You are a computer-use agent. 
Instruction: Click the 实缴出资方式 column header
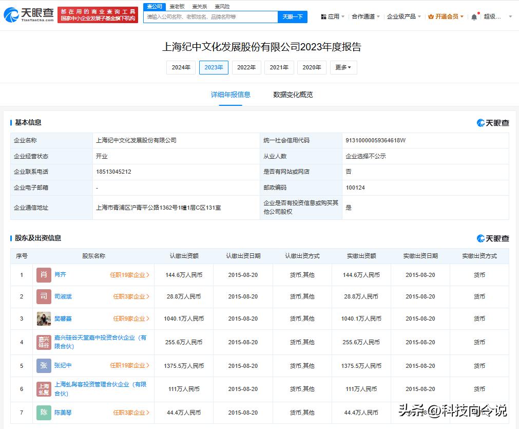pyautogui.click(x=479, y=256)
